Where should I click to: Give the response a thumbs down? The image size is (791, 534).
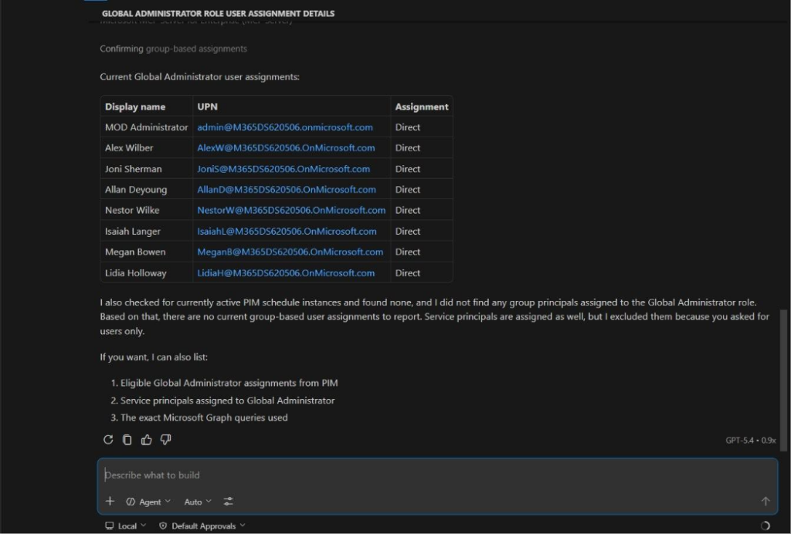pos(165,440)
